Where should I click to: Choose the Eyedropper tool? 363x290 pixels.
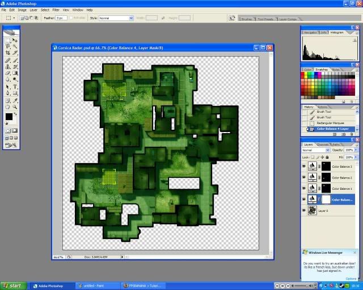tap(15, 100)
